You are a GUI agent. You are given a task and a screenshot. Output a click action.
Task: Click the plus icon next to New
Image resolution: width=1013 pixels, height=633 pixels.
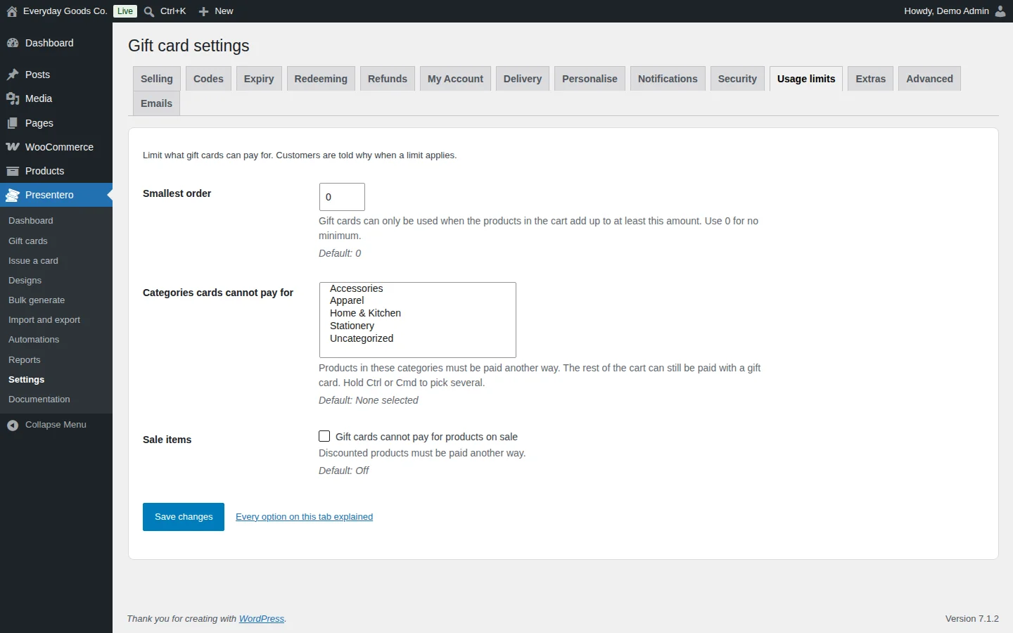tap(204, 11)
